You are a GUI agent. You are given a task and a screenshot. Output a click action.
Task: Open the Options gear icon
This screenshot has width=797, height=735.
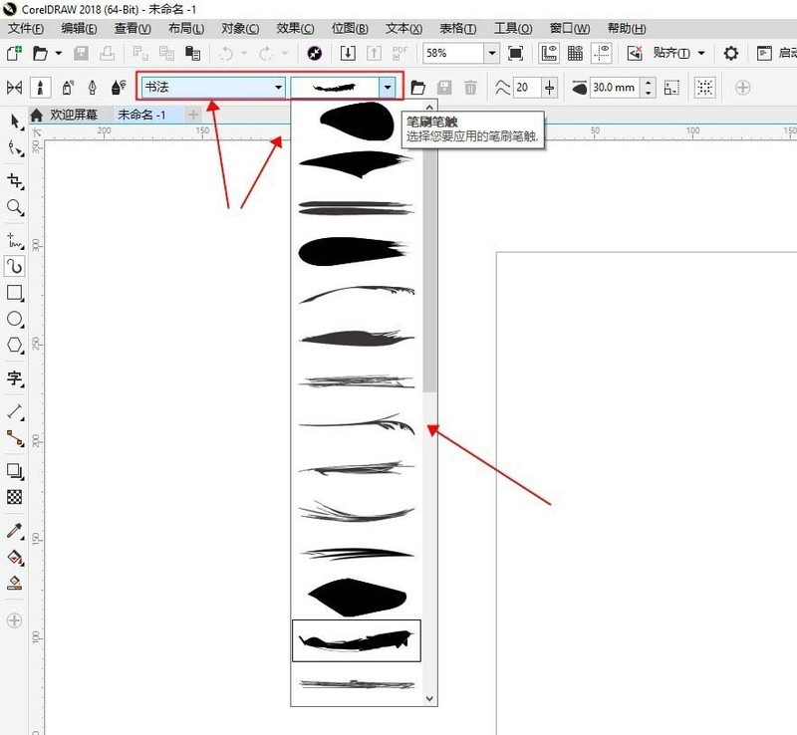pos(730,53)
